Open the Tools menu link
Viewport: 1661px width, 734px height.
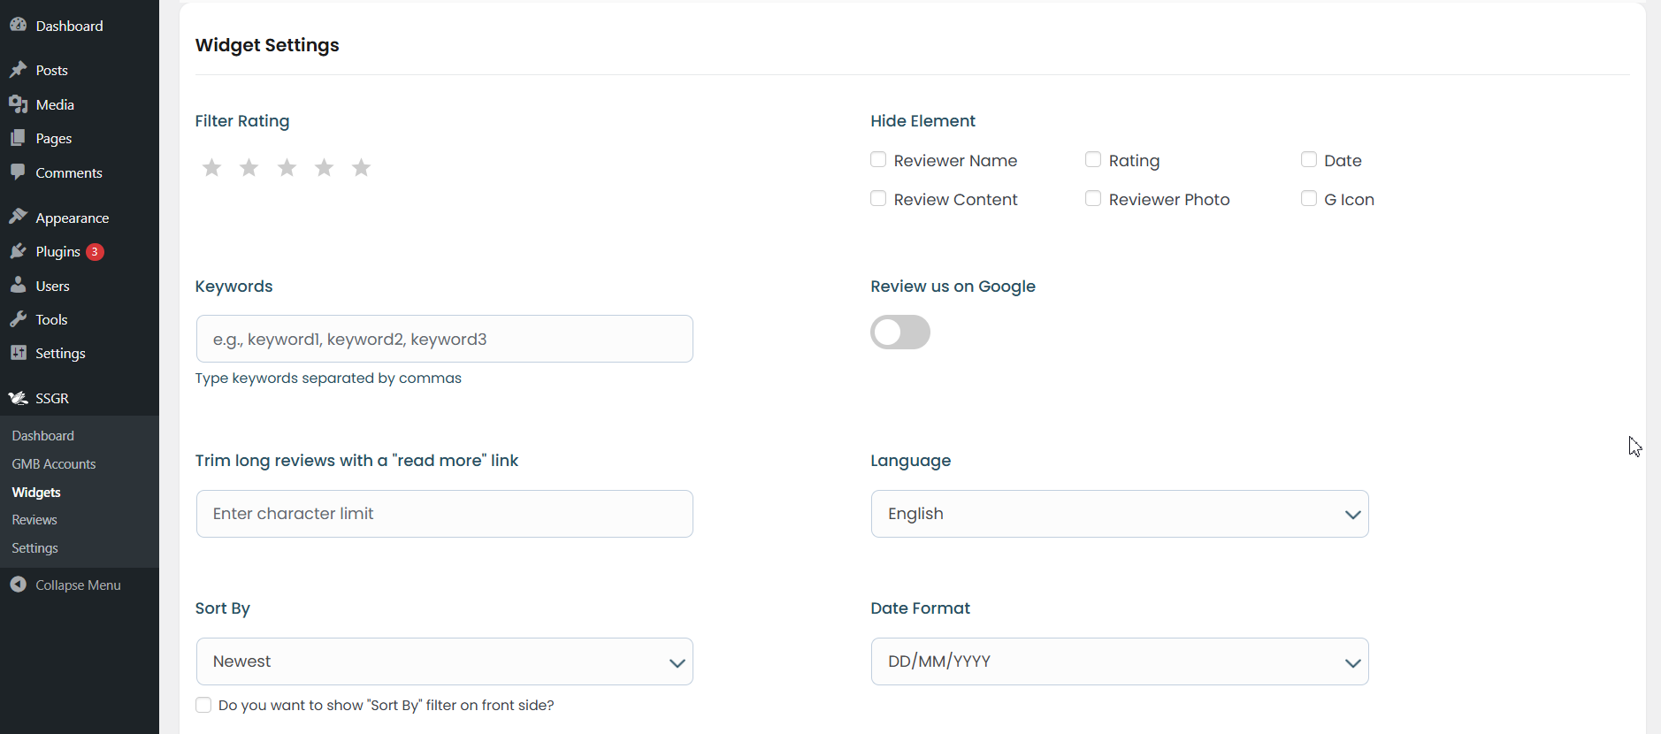click(51, 320)
